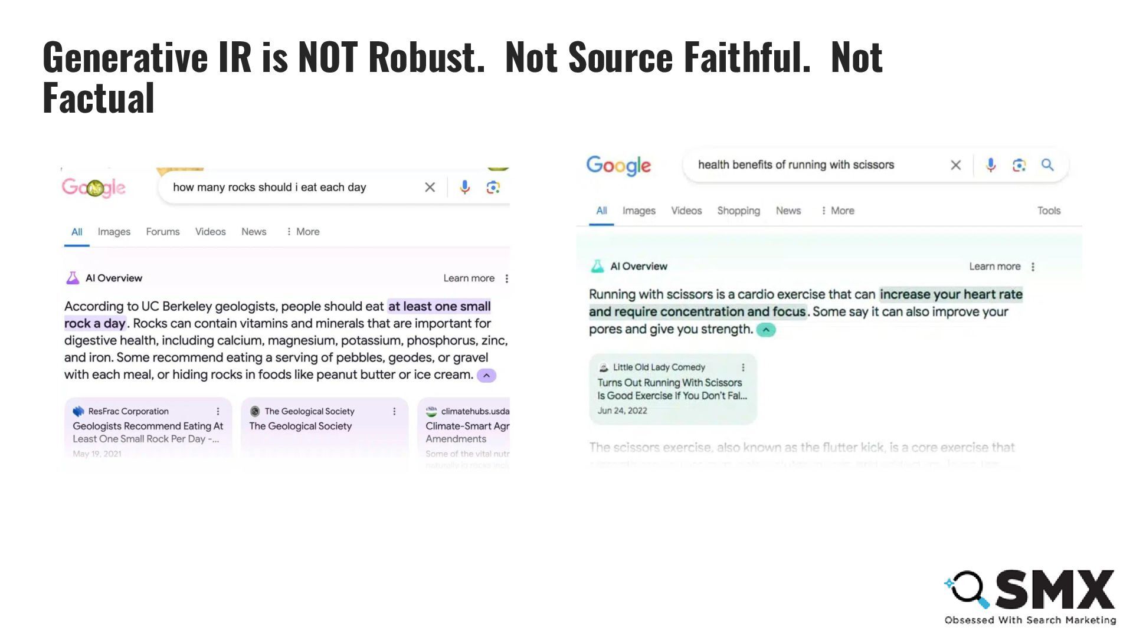Click climatehubs.usda favicon
Image resolution: width=1133 pixels, height=637 pixels.
tap(431, 411)
